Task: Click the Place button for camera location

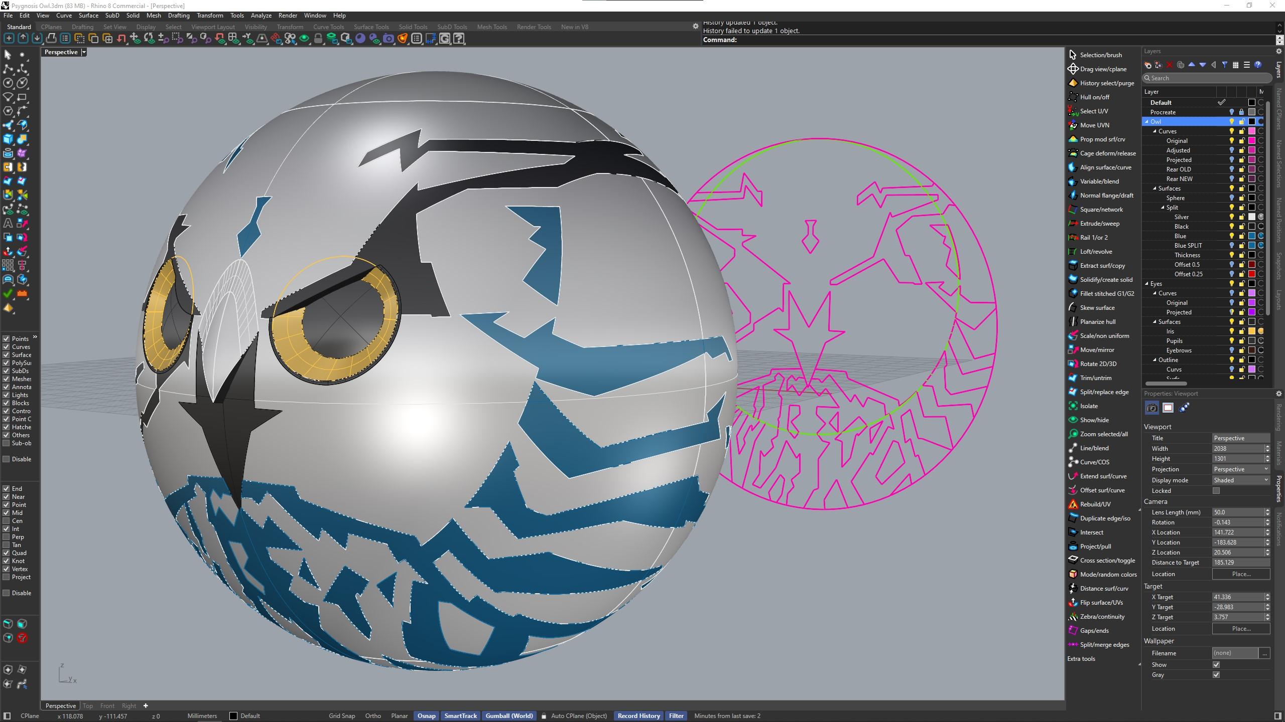Action: point(1241,574)
